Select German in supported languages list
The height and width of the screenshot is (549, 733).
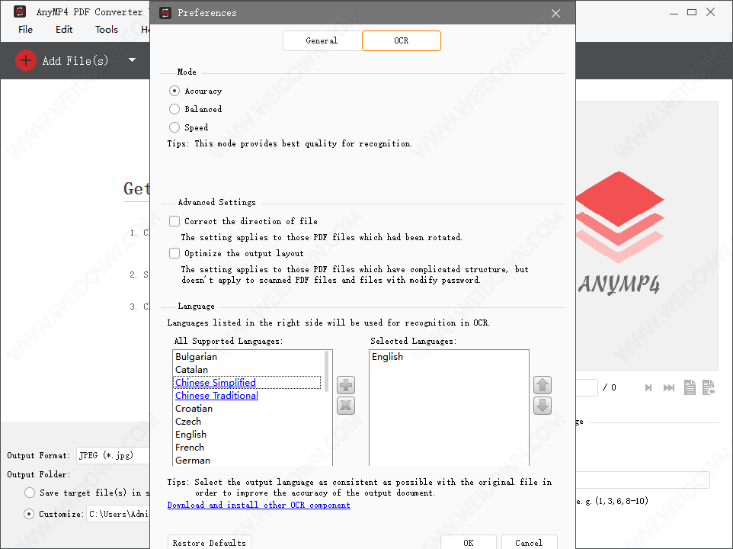point(248,460)
